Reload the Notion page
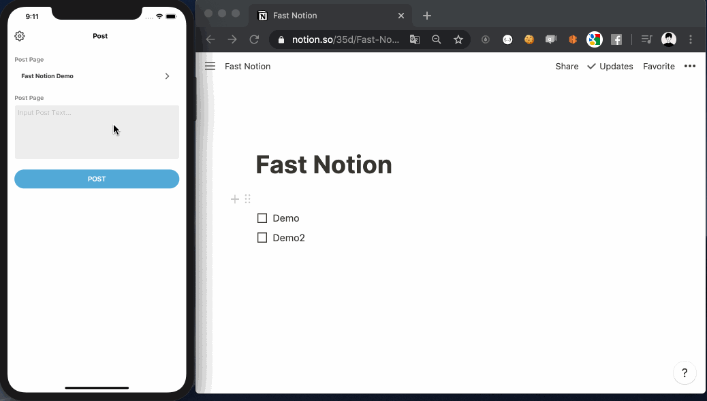This screenshot has width=707, height=401. [254, 39]
